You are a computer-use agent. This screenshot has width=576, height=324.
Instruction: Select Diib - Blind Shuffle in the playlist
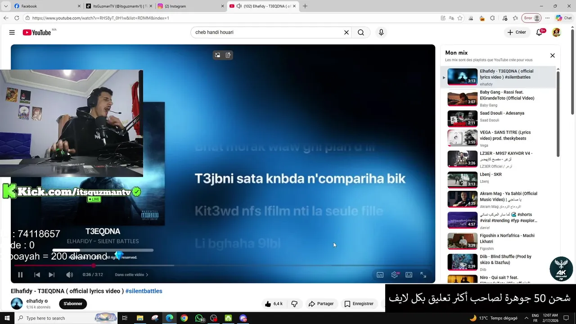pos(498,262)
